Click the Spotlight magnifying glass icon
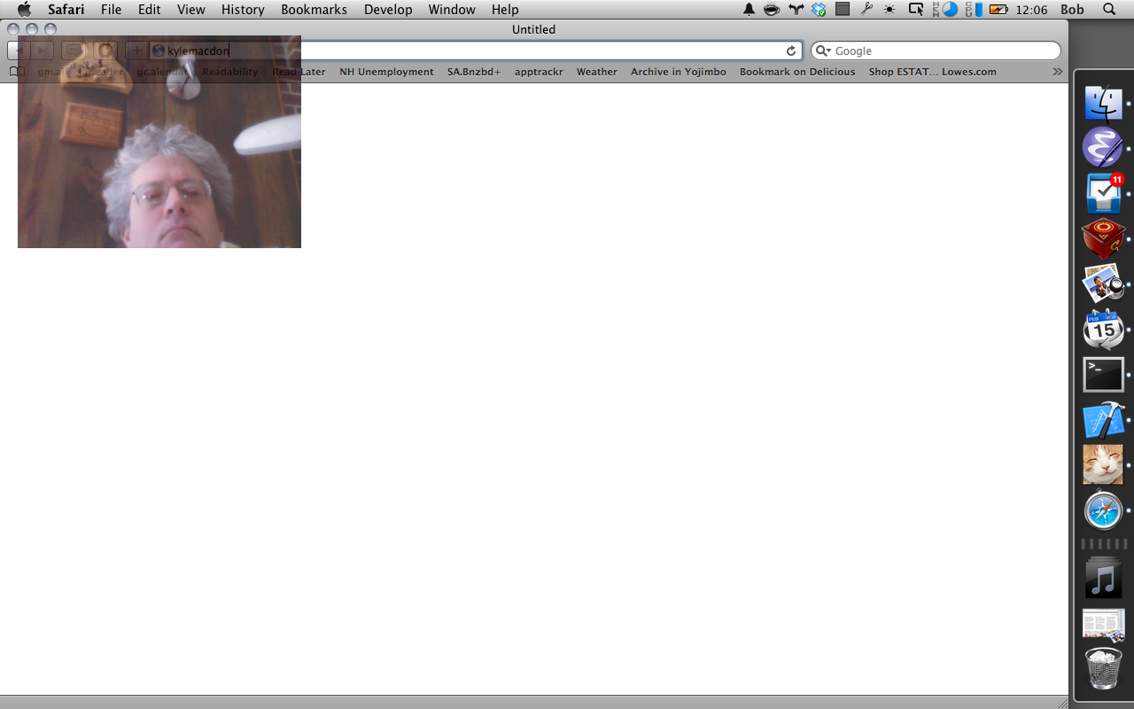The image size is (1134, 709). click(1109, 10)
